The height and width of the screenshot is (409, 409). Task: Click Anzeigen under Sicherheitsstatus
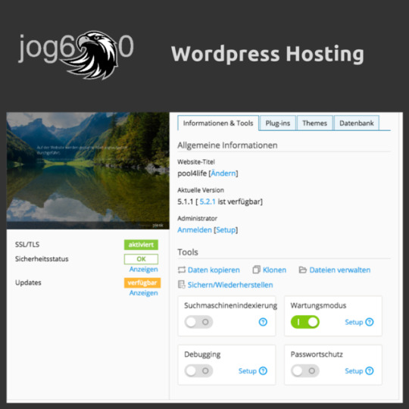143,269
